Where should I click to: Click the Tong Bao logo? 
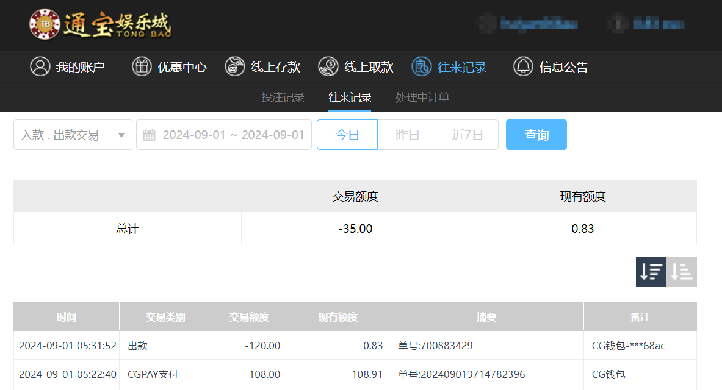(x=101, y=26)
